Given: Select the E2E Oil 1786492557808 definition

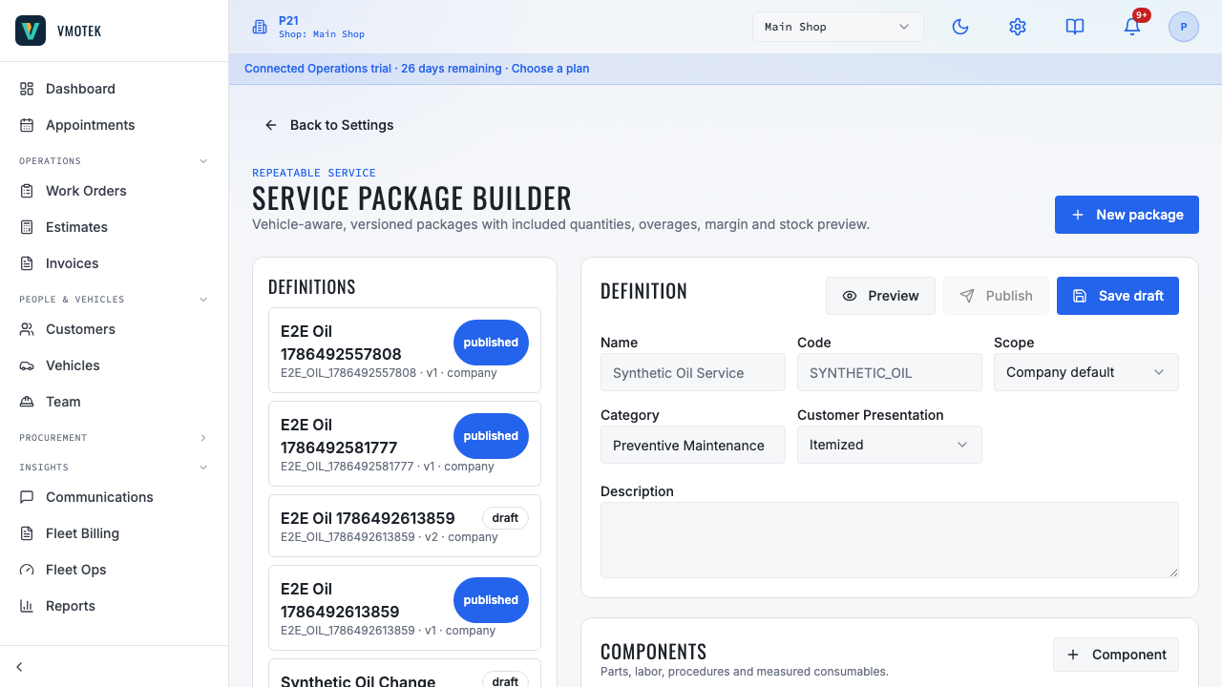Looking at the screenshot, I should [x=405, y=350].
